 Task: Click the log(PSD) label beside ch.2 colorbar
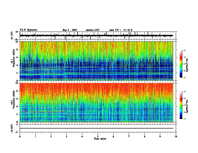(187, 106)
